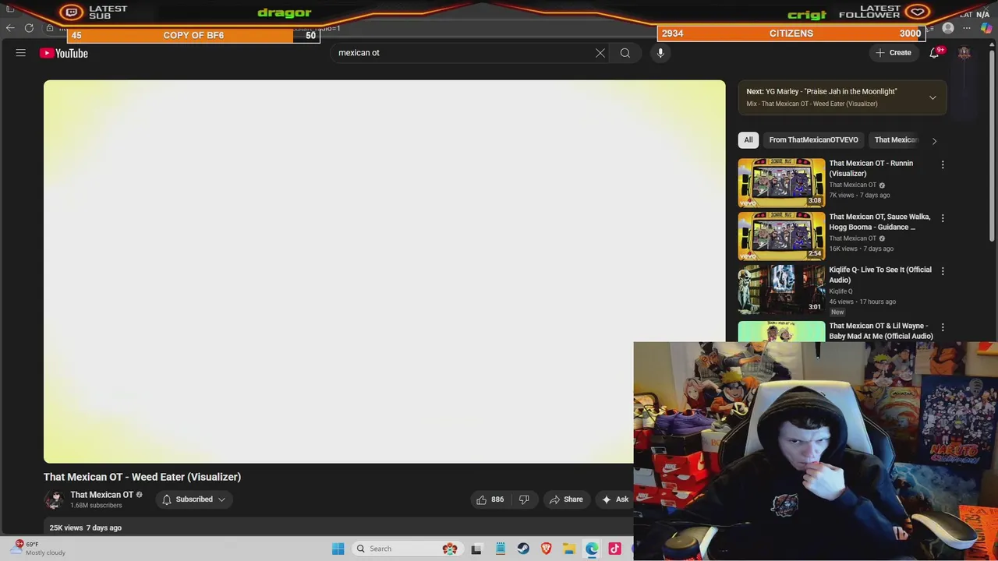
Task: Go back with the browser back arrow
Action: [10, 28]
